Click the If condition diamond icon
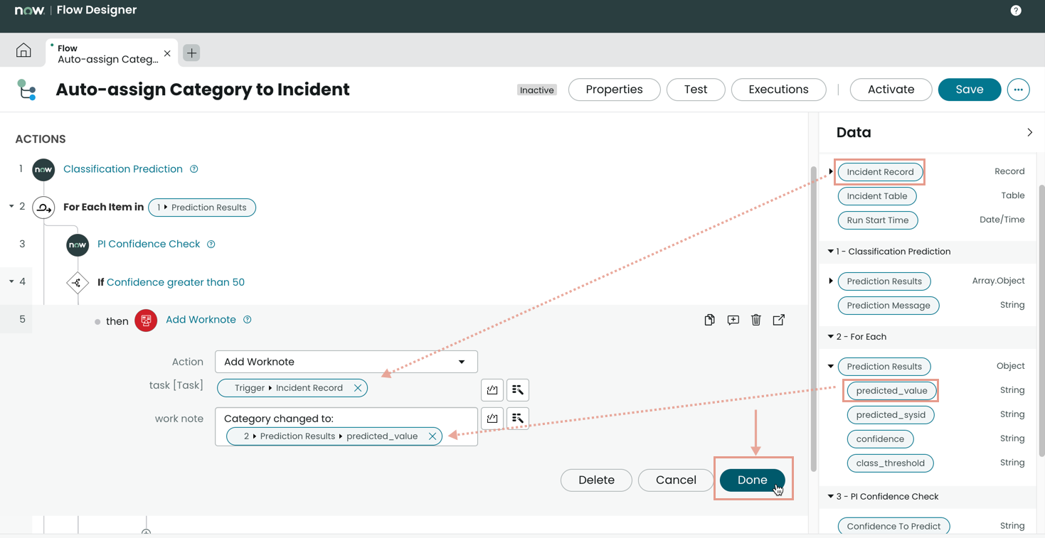Viewport: 1045px width, 538px height. pyautogui.click(x=78, y=282)
